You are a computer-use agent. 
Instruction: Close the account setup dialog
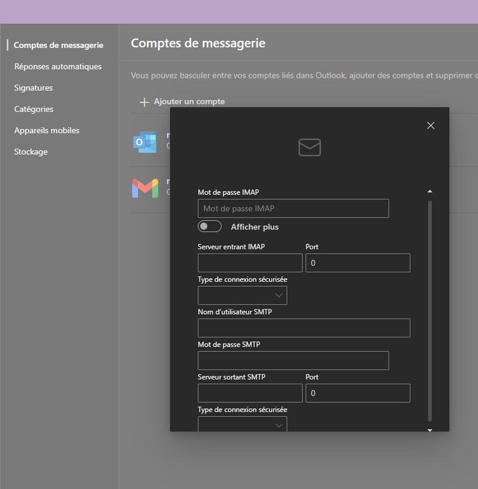point(430,125)
